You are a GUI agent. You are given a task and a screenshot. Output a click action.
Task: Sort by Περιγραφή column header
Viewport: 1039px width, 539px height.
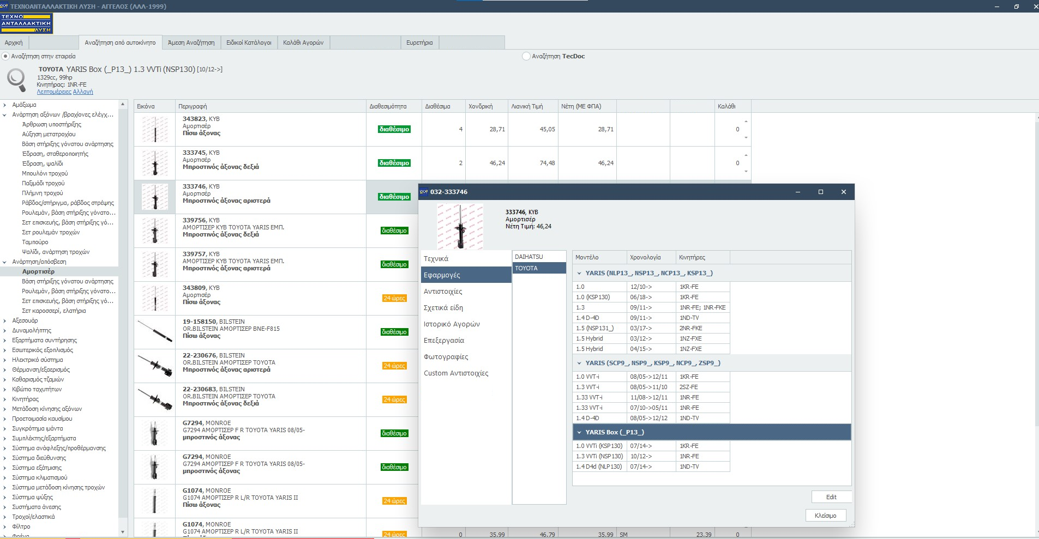pos(271,106)
